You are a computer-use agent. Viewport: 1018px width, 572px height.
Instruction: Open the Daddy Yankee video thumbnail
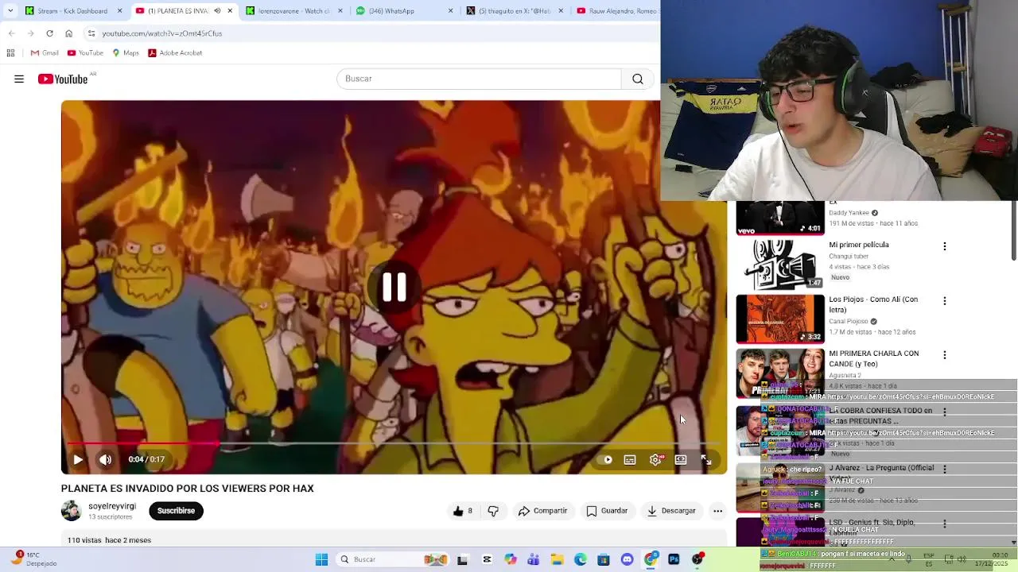click(x=780, y=218)
